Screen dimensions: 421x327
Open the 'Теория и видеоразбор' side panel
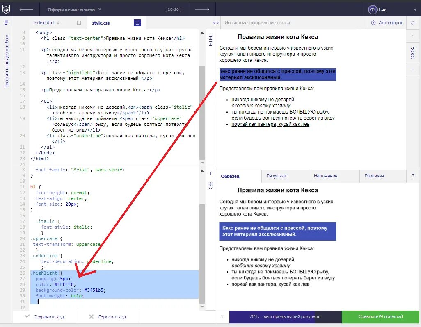[x=7, y=61]
